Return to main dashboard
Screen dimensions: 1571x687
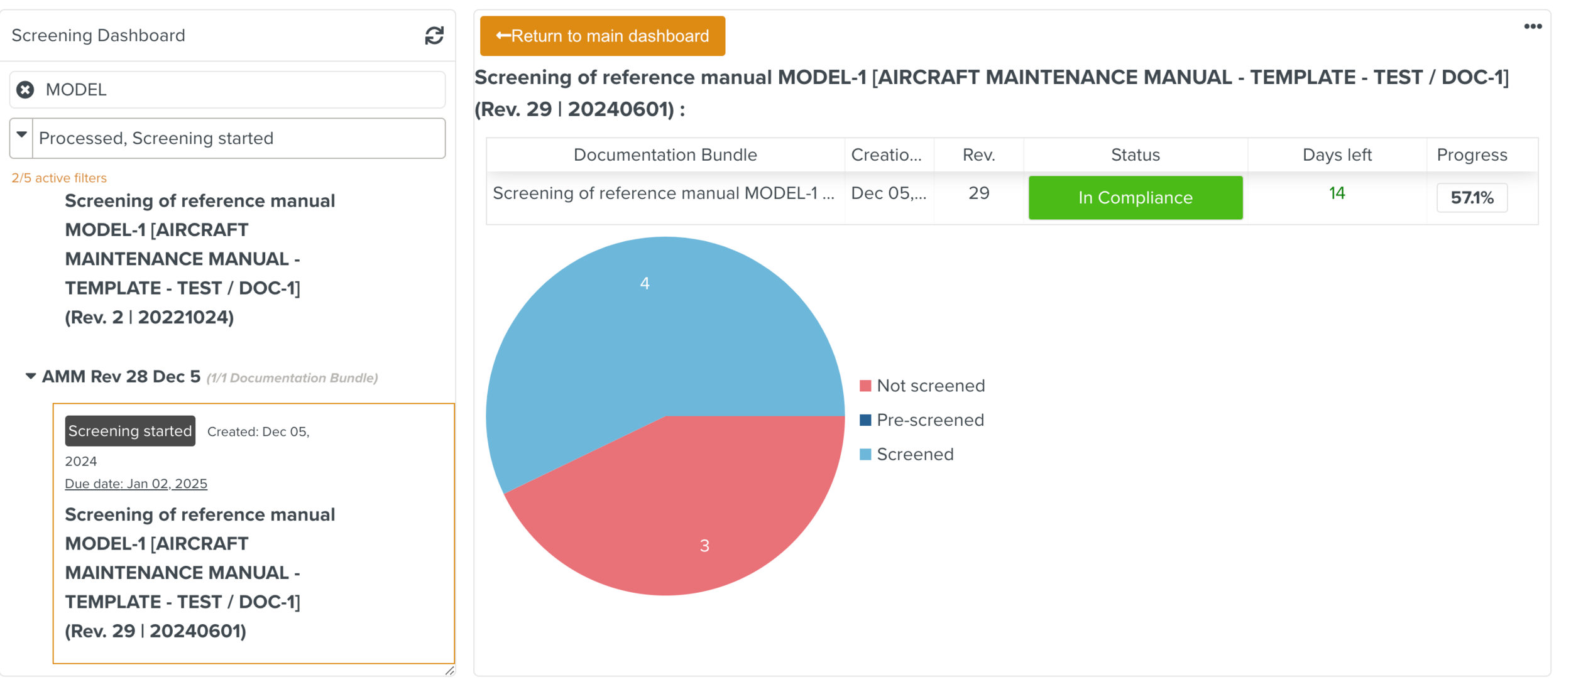(602, 36)
